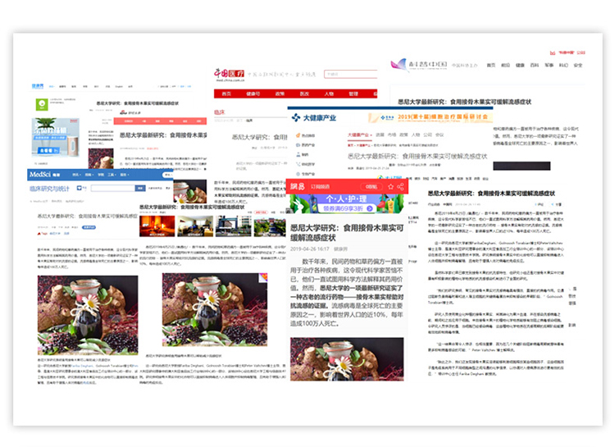The height and width of the screenshot is (447, 615).
Task: Click the 临床 breadcrumb under the red navbar
Action: pos(219,111)
